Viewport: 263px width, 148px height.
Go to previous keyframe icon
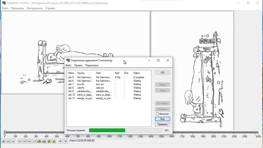coord(39,141)
